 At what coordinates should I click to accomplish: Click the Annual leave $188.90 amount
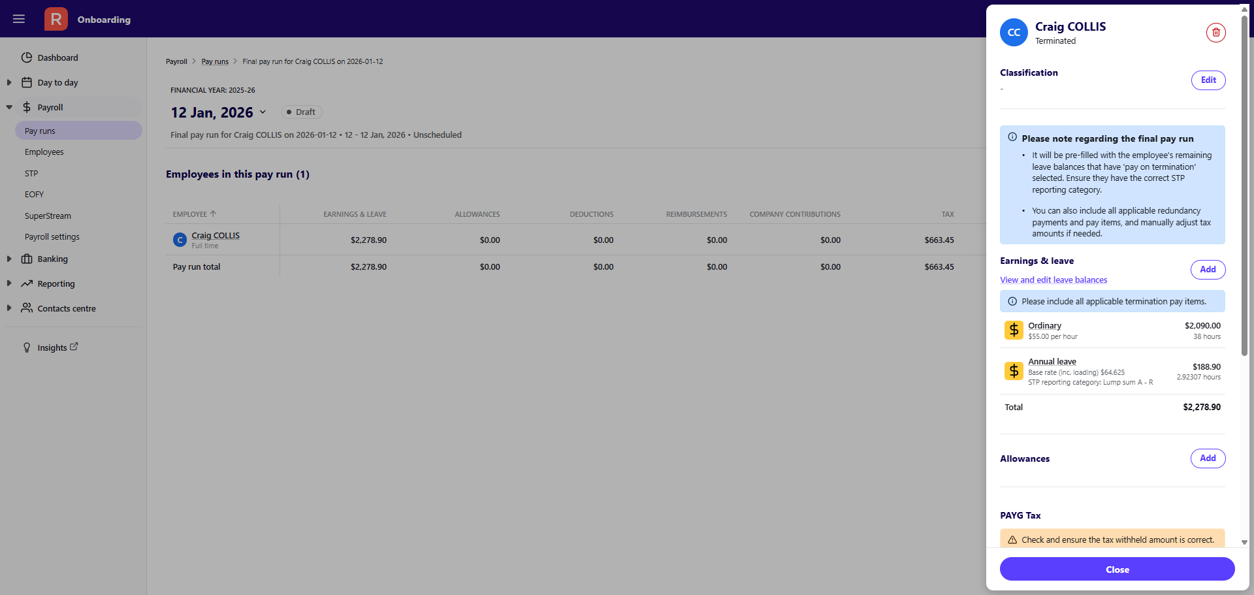pos(1206,366)
